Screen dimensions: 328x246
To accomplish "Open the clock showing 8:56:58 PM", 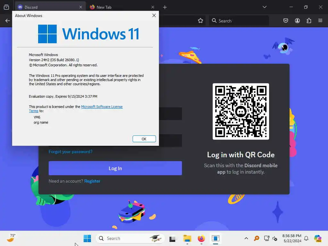I will click(x=292, y=238).
